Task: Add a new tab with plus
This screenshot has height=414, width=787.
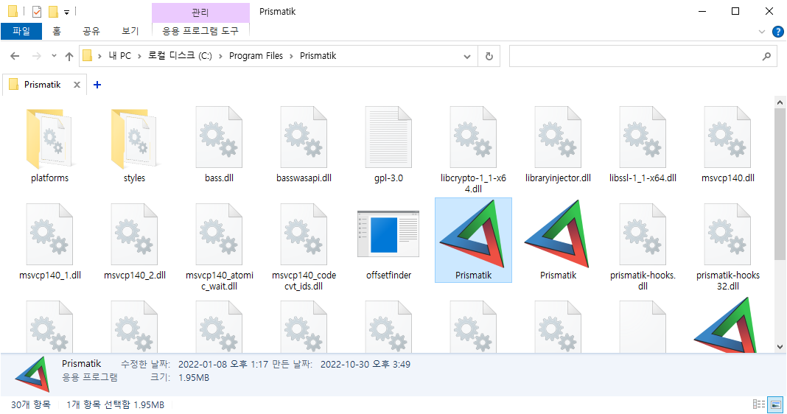Action: click(x=97, y=85)
